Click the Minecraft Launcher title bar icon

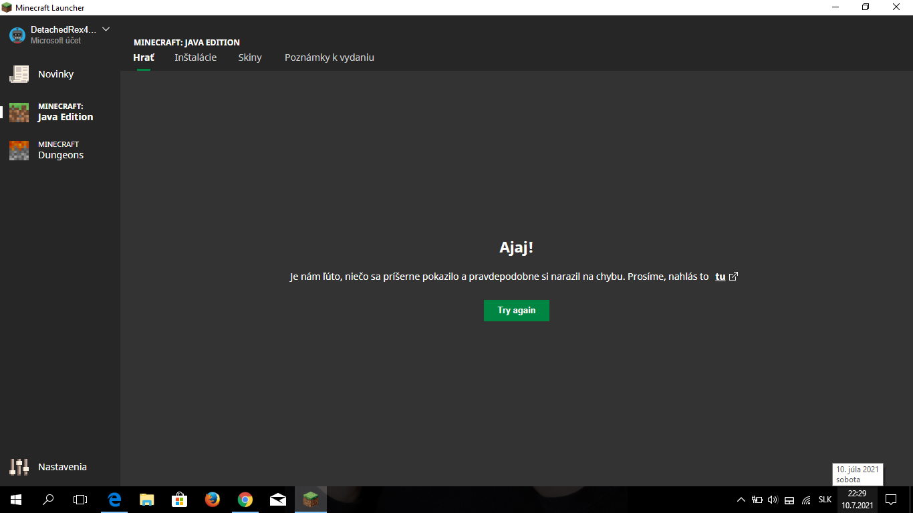pyautogui.click(x=7, y=7)
